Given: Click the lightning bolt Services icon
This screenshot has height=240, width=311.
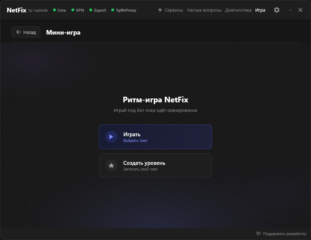Looking at the screenshot, I should click(160, 10).
